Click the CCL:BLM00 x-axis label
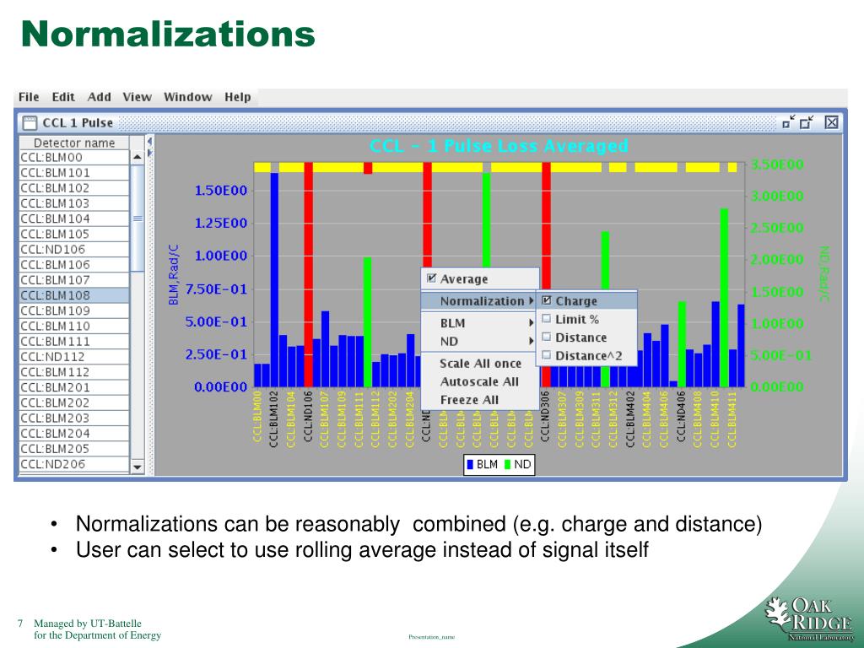Screen dimensions: 864x648 click(x=257, y=417)
